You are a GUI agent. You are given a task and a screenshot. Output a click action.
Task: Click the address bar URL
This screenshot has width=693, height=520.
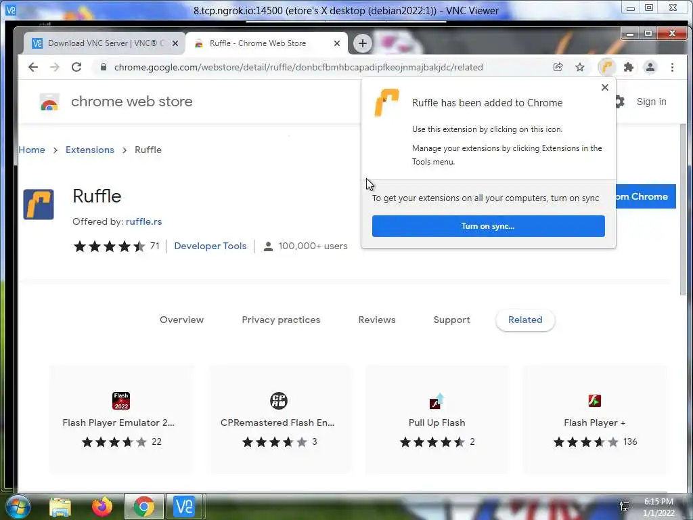click(298, 67)
